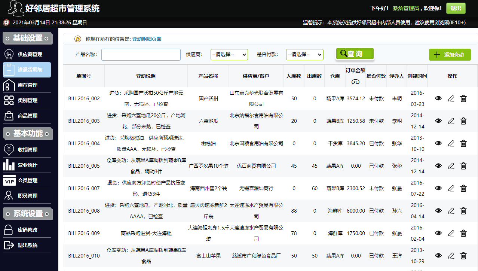478x271 pixels.
Task: Click the product name 富士山苹果
Action: 208,256
